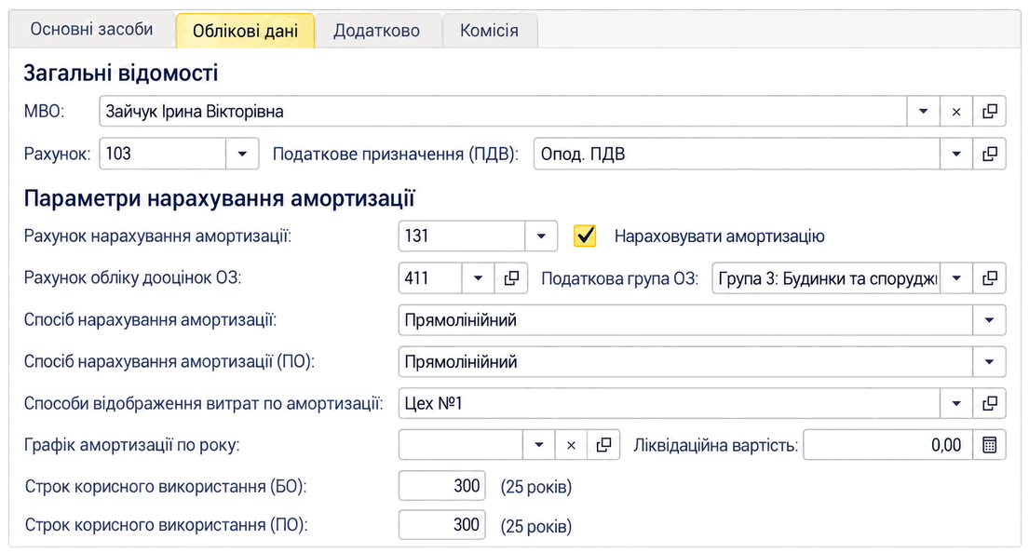The width and height of the screenshot is (1029, 553).
Task: Open the Додатково tab
Action: tap(377, 31)
